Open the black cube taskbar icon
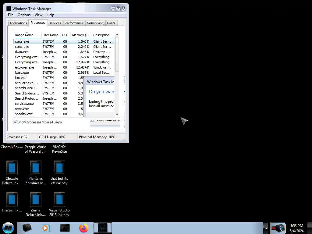 (27, 228)
